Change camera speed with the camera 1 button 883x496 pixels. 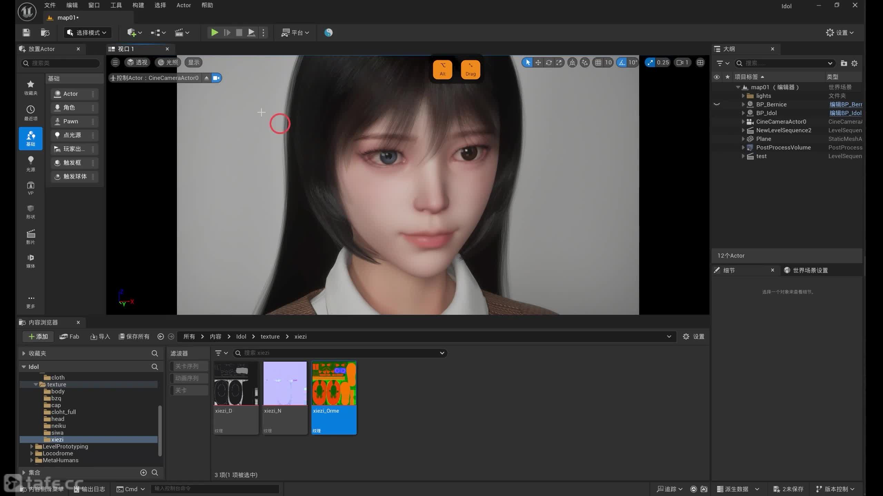682,62
